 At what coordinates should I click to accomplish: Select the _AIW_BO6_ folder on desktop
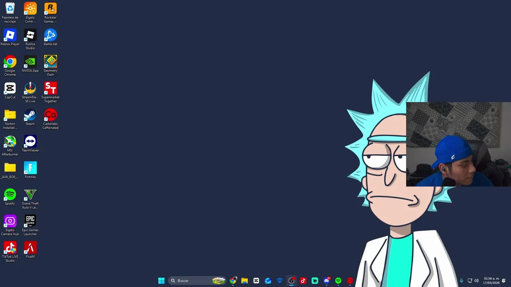coord(10,171)
